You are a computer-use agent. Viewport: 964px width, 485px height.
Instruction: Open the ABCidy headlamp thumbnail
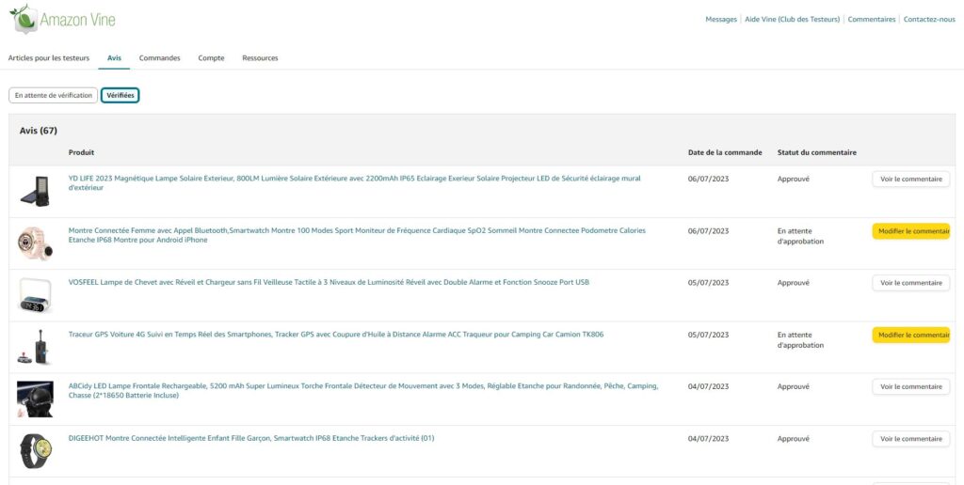pyautogui.click(x=35, y=399)
